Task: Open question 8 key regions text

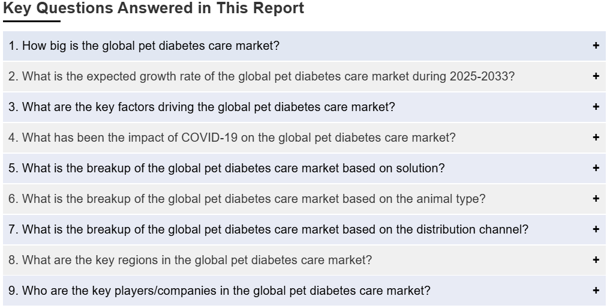Action: pyautogui.click(x=190, y=260)
